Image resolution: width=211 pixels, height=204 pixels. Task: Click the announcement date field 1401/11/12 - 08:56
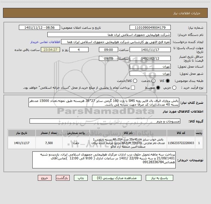pos(39,27)
